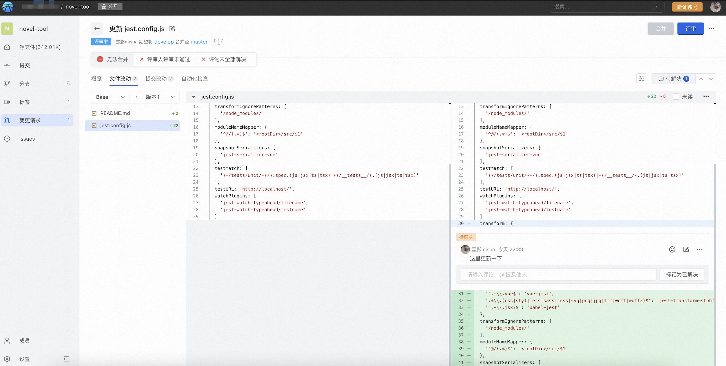Screen dimensions: 726x366
Task: Open diff display settings icon
Action: coord(642,79)
